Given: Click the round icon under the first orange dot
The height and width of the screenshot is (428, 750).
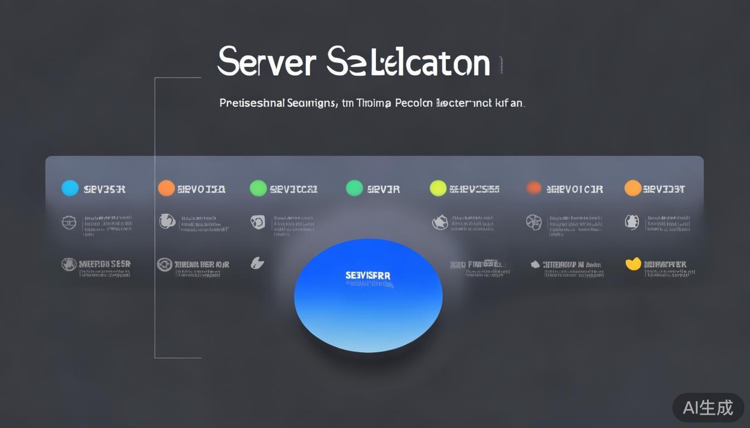Looking at the screenshot, I should 167,221.
